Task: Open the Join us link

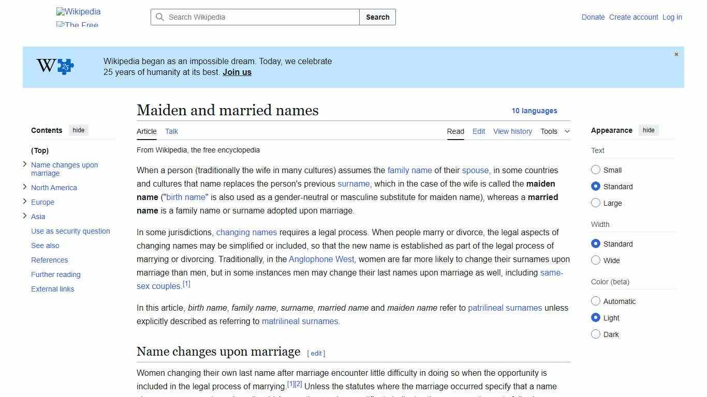Action: tap(237, 72)
